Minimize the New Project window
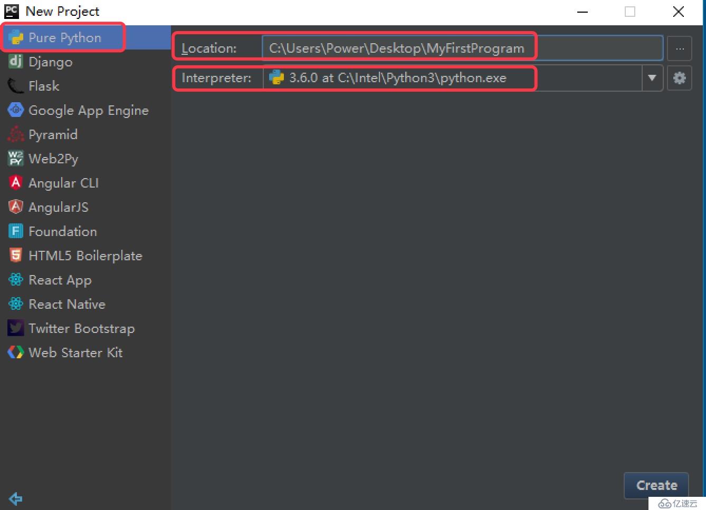The height and width of the screenshot is (510, 706). coord(583,12)
